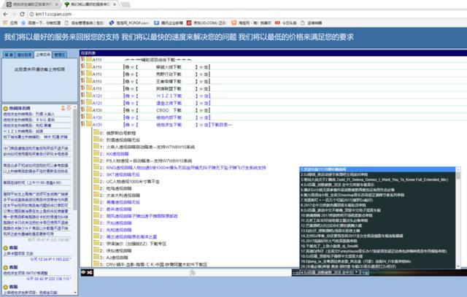The width and height of the screenshot is (467, 297).
Task: Open the RNG透视自瞄 folder link
Action: click(x=186, y=167)
